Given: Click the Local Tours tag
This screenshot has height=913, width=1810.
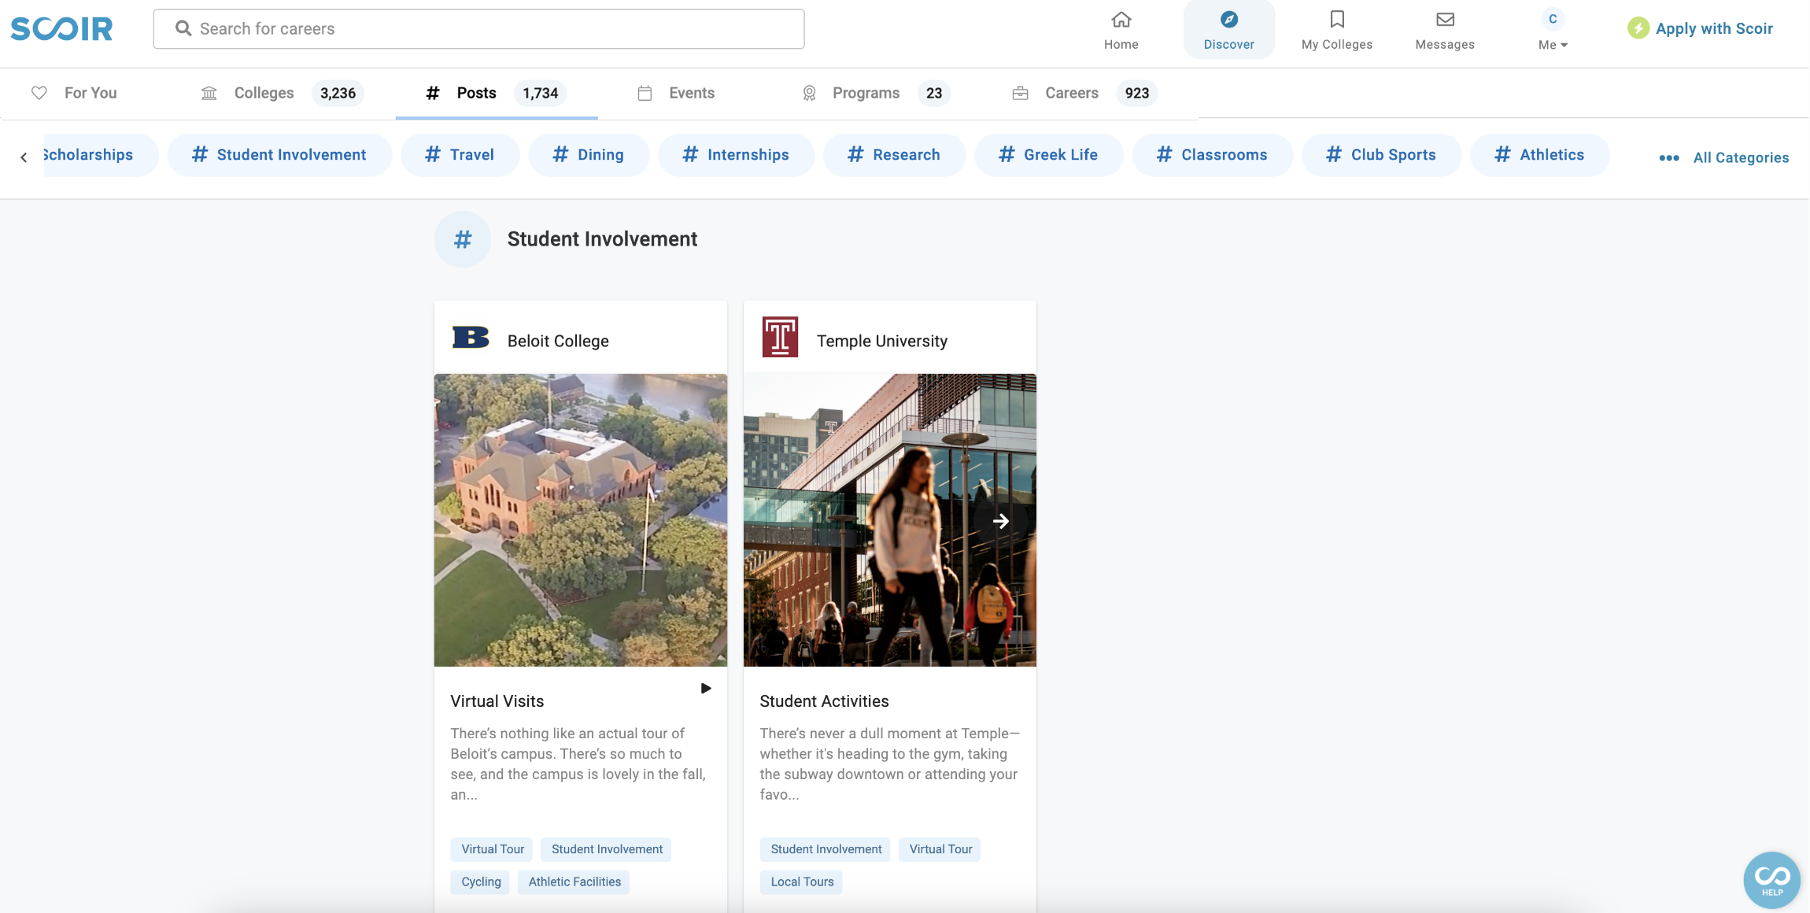Looking at the screenshot, I should tap(802, 882).
